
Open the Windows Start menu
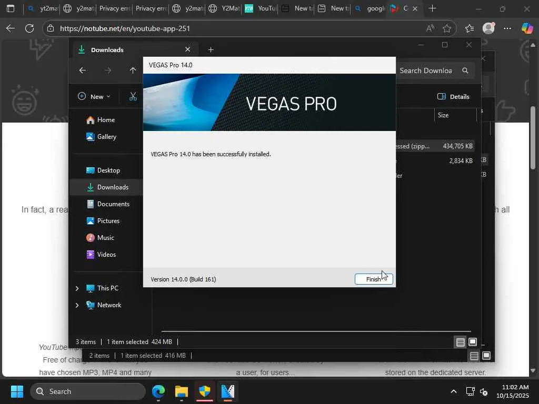click(17, 391)
